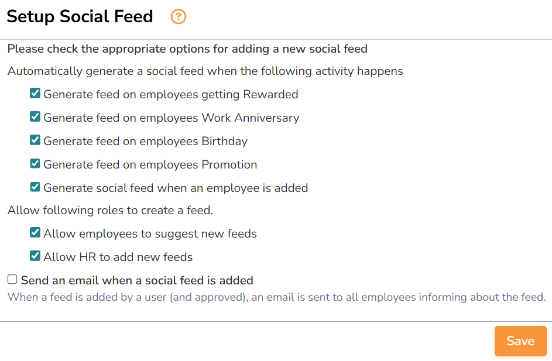Click the 'Generate feed on employees getting Rewarded' label
The height and width of the screenshot is (361, 552).
(171, 94)
